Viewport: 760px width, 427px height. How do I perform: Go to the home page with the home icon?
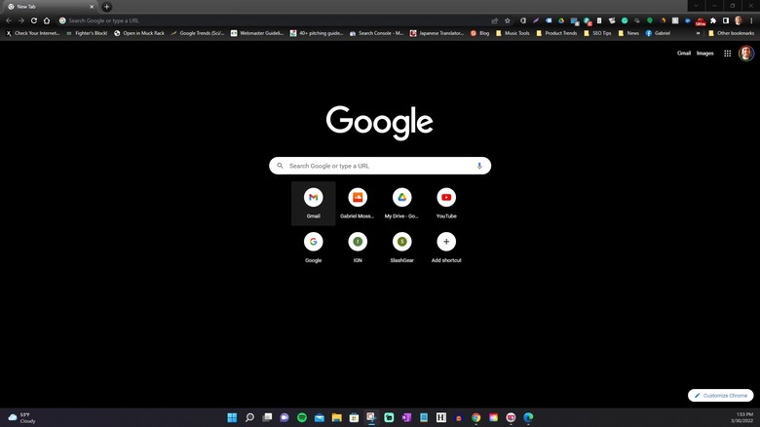click(47, 20)
